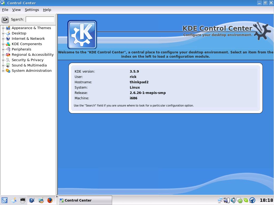The width and height of the screenshot is (274, 205).
Task: Open the Settings menu
Action: click(x=32, y=10)
